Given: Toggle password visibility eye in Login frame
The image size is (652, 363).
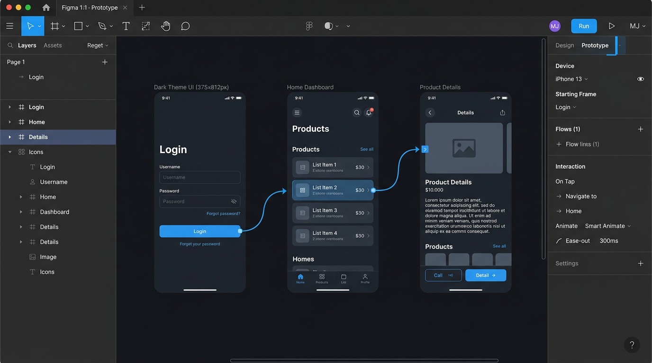Looking at the screenshot, I should pos(234,201).
